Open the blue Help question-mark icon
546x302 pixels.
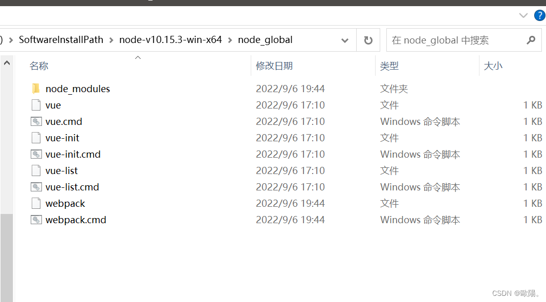pyautogui.click(x=540, y=15)
